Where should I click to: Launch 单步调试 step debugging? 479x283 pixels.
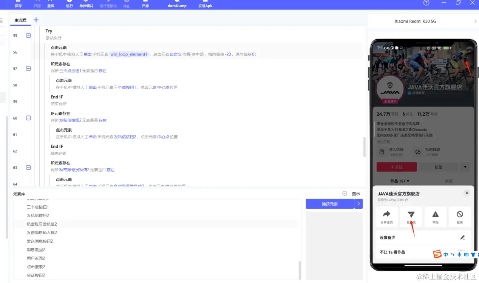(86, 4)
